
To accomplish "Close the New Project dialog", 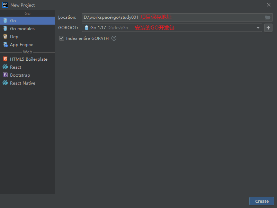I will pyautogui.click(x=269, y=5).
